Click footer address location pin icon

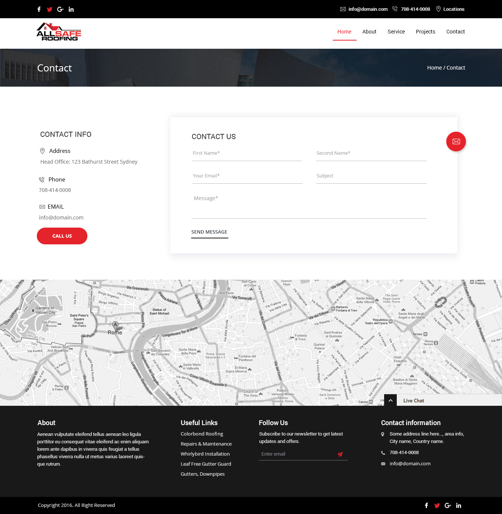pyautogui.click(x=383, y=434)
